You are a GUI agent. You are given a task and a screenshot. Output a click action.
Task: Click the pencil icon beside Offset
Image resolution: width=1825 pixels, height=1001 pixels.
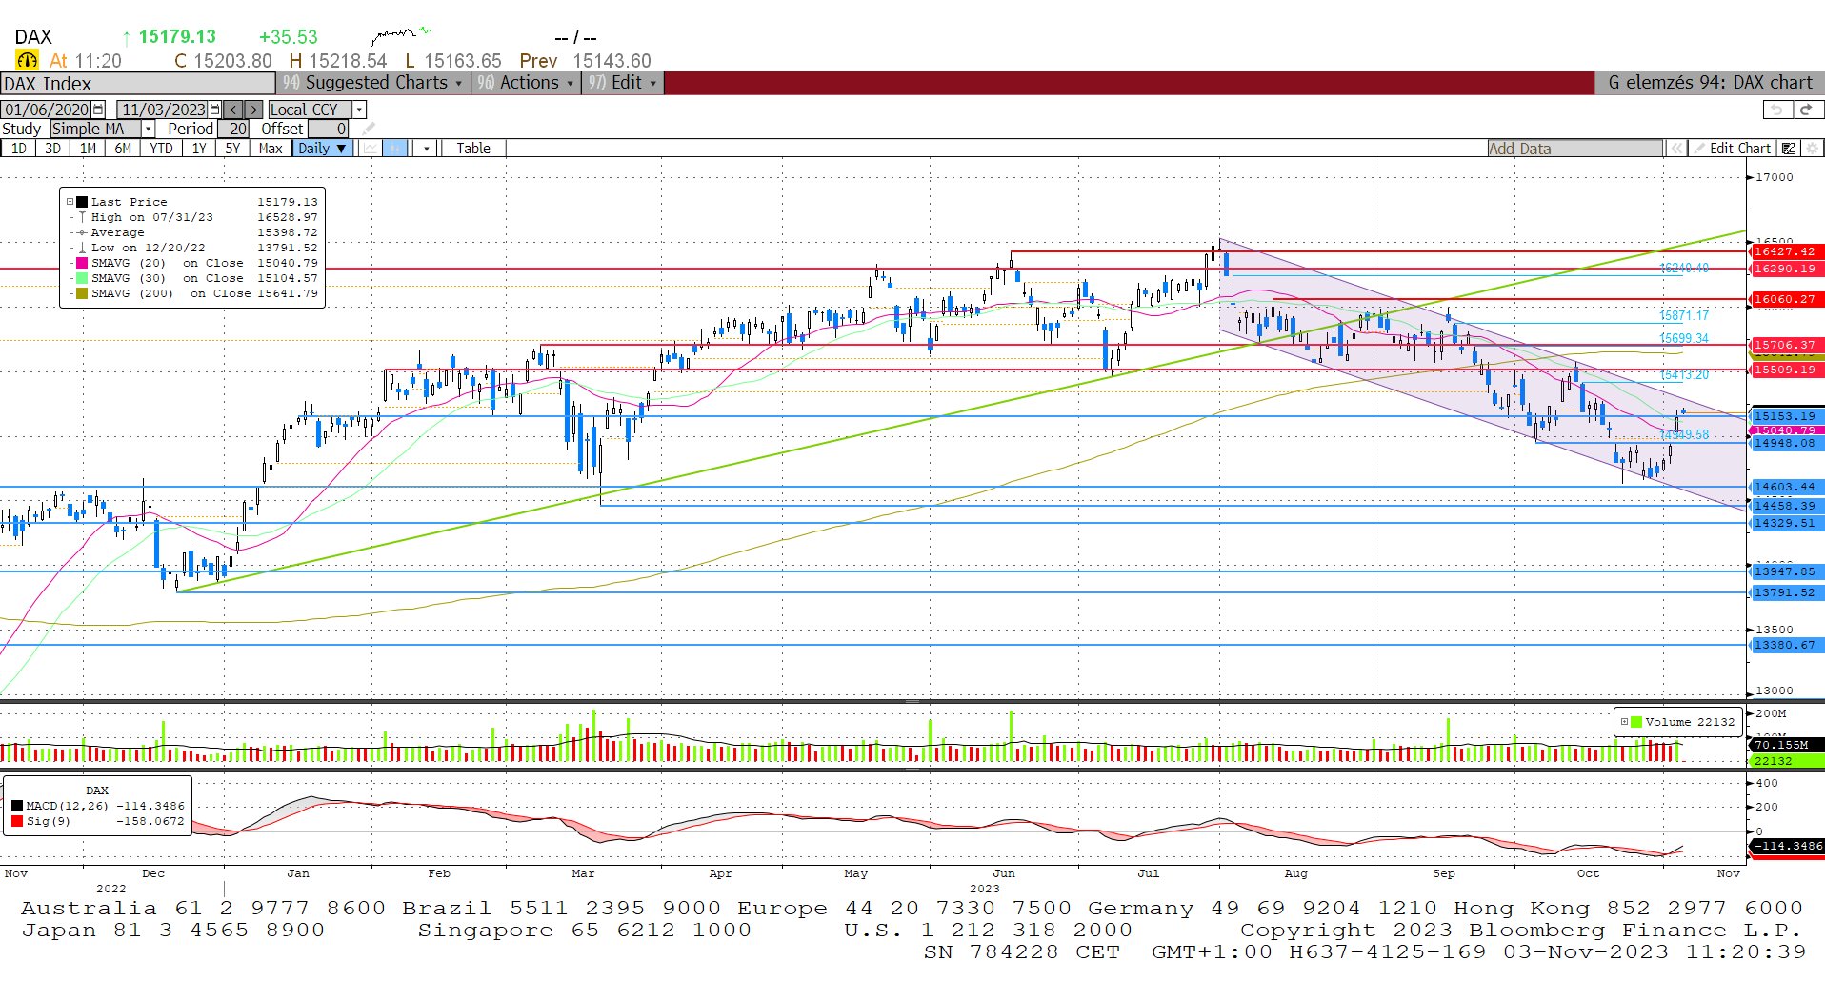coord(369,129)
